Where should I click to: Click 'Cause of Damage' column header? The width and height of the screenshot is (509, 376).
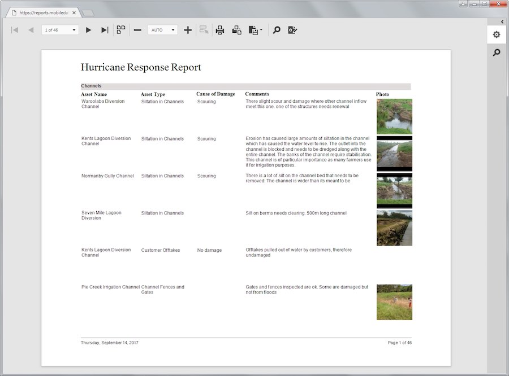tap(215, 94)
